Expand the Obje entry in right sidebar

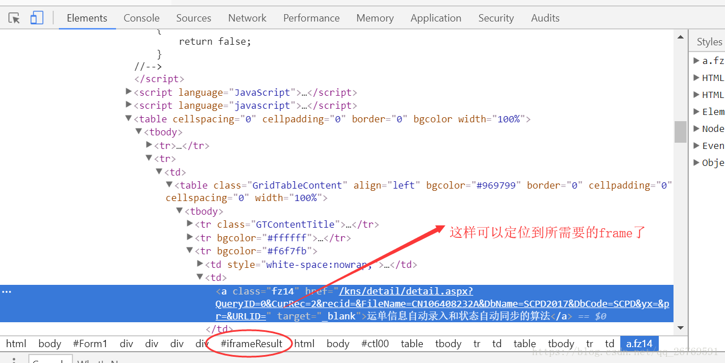[697, 163]
